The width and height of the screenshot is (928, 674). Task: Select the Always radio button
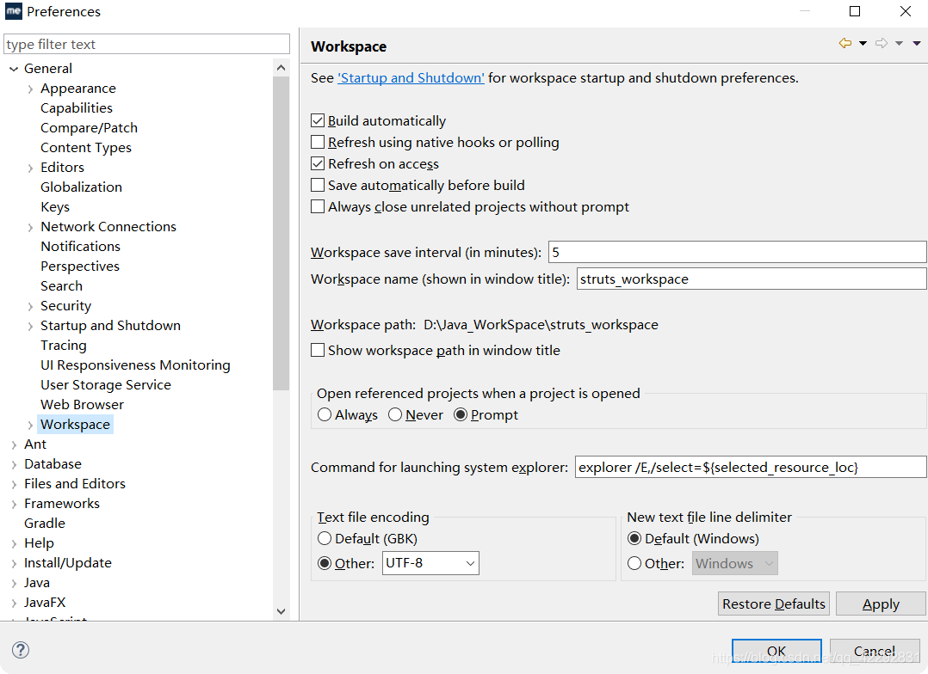pos(325,414)
